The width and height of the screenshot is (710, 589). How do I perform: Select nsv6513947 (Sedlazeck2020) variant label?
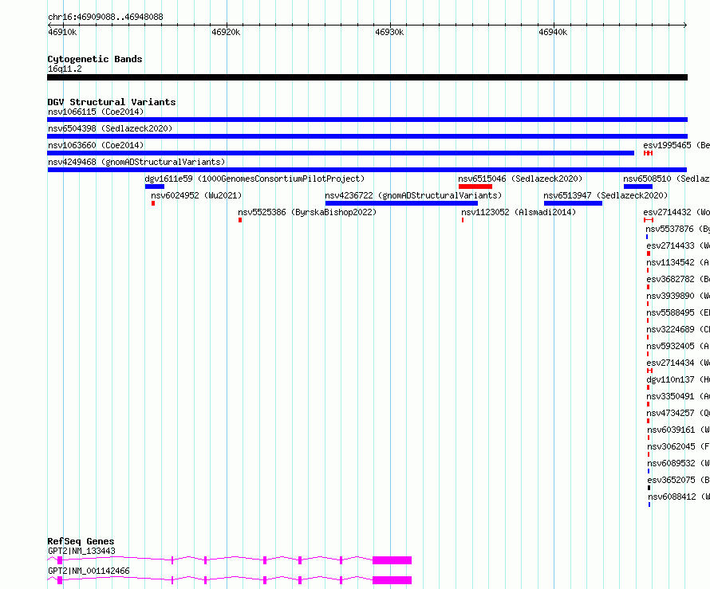(605, 195)
